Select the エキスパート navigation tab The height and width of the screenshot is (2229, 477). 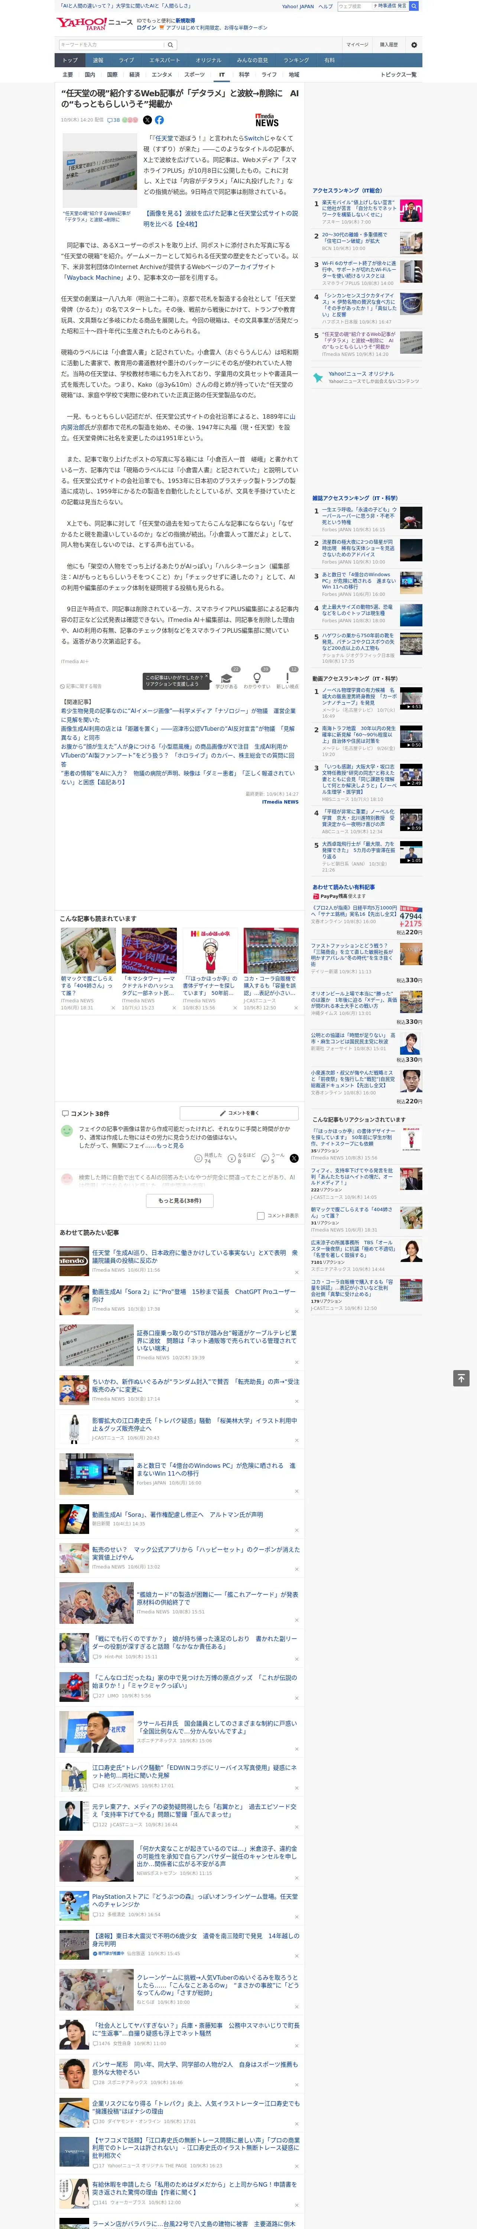point(165,60)
